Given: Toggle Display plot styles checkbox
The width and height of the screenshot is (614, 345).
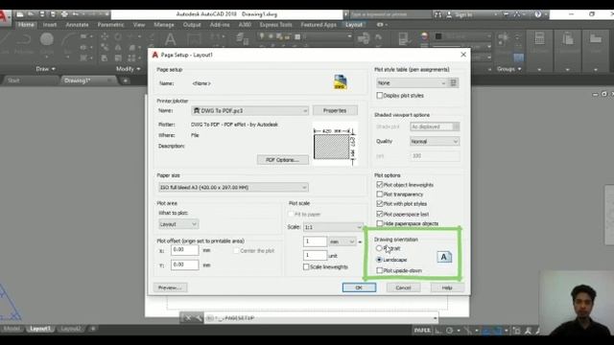Looking at the screenshot, I should click(379, 96).
